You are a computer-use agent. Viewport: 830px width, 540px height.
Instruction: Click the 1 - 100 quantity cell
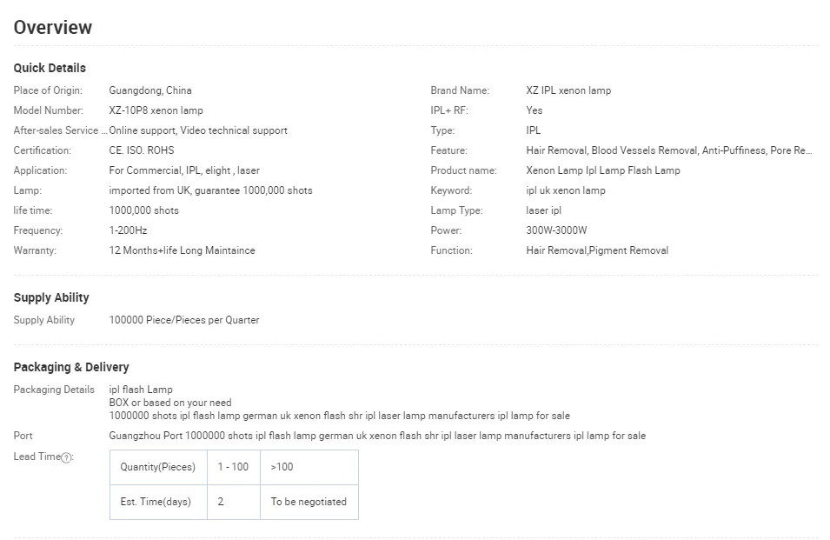pyautogui.click(x=233, y=467)
